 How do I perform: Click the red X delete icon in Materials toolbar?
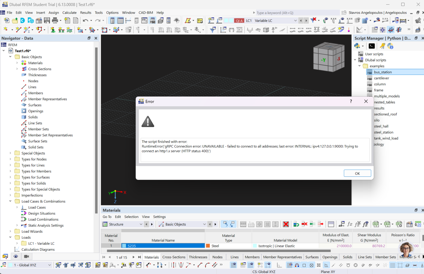coord(286,224)
